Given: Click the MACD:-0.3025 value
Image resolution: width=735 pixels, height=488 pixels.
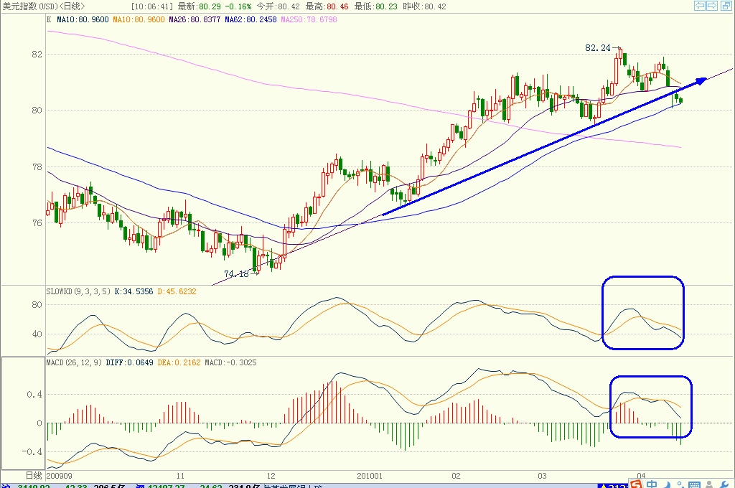Looking at the screenshot, I should [x=230, y=363].
